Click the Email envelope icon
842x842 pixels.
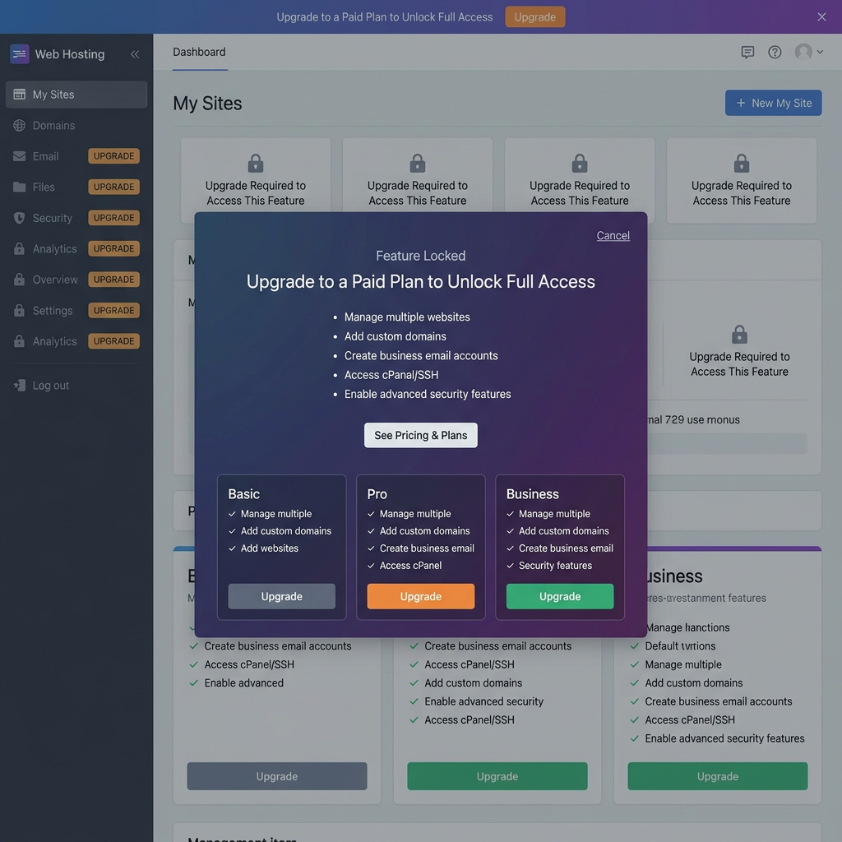[20, 156]
